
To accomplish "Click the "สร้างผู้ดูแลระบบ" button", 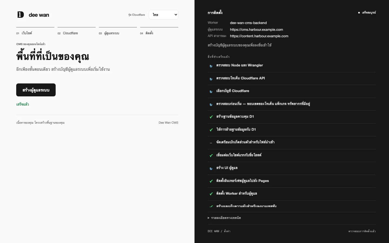I will [36, 90].
